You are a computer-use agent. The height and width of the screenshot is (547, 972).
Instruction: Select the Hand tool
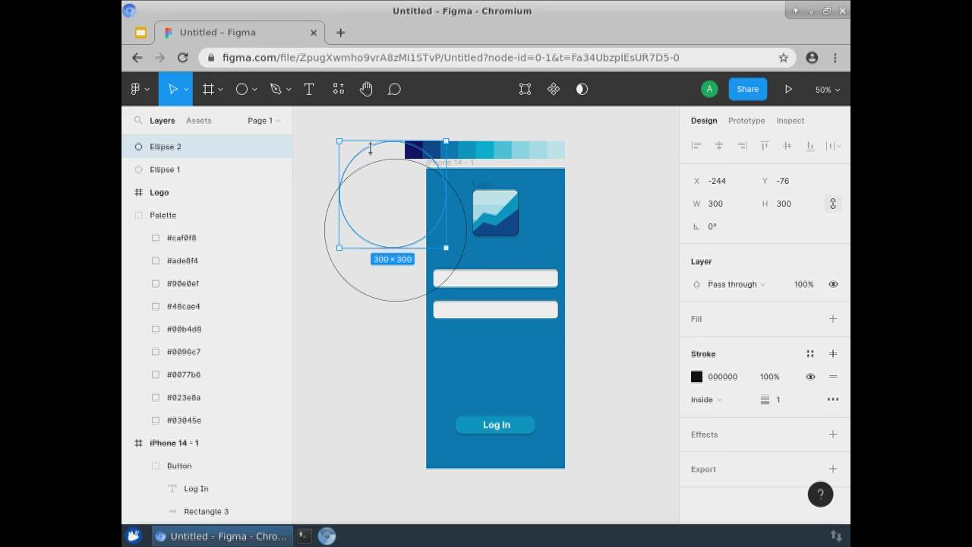pyautogui.click(x=366, y=89)
